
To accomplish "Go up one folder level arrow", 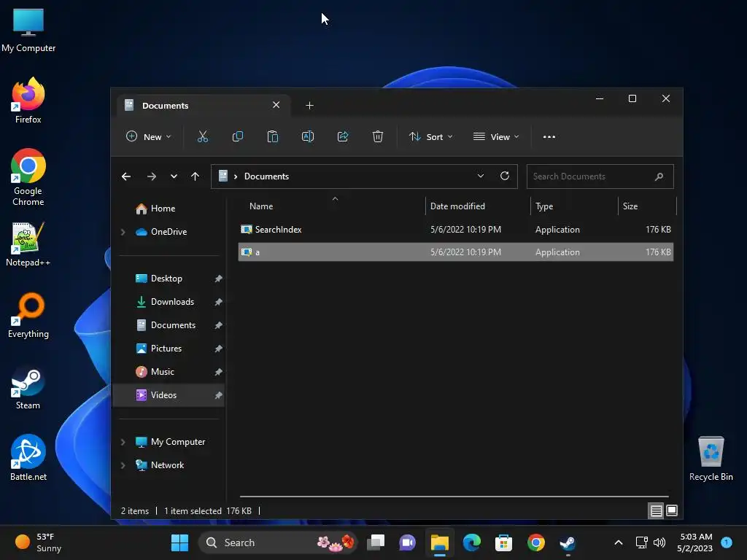I will coord(195,176).
